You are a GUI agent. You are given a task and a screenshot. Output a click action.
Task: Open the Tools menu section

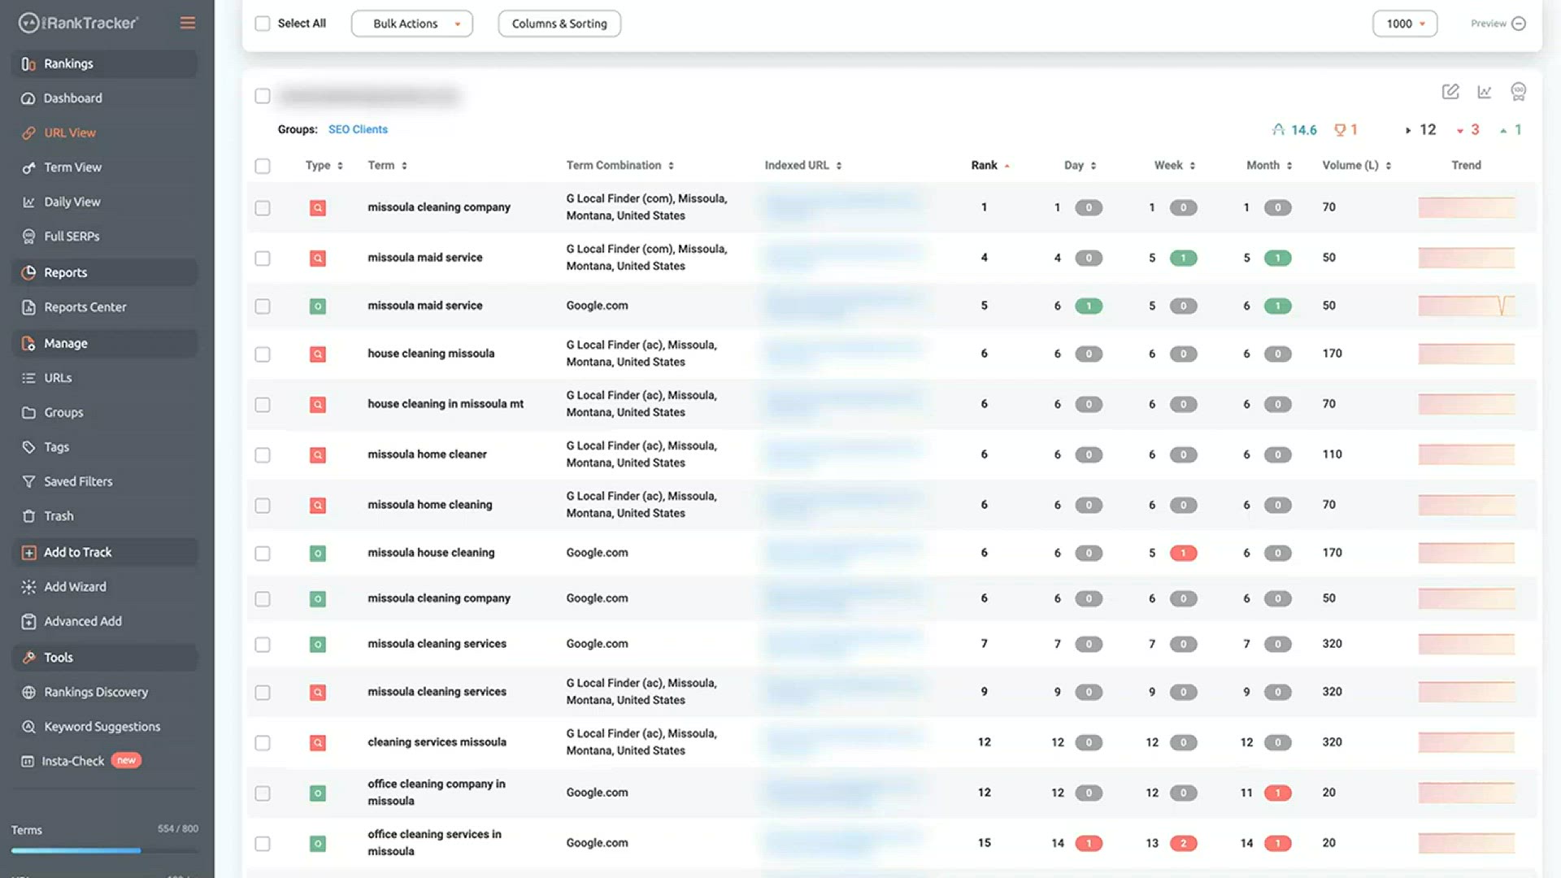105,658
